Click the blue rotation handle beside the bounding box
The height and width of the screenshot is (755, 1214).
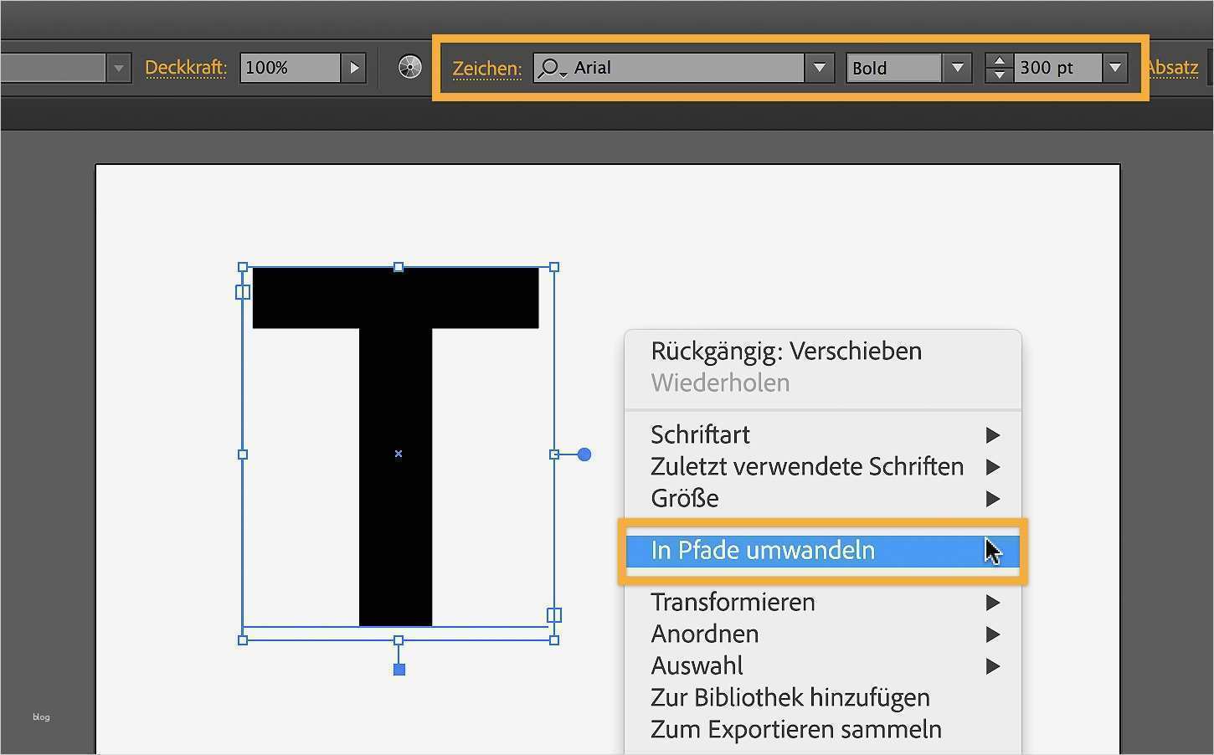(x=584, y=455)
